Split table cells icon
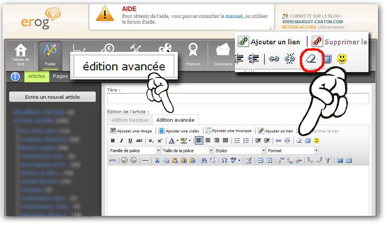 [x=340, y=161]
